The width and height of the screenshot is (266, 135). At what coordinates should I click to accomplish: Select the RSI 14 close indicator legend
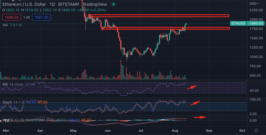19,84
